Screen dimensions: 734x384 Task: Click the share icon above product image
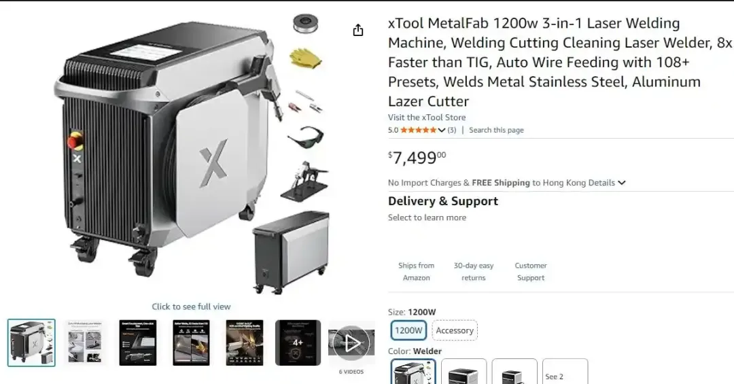(357, 31)
